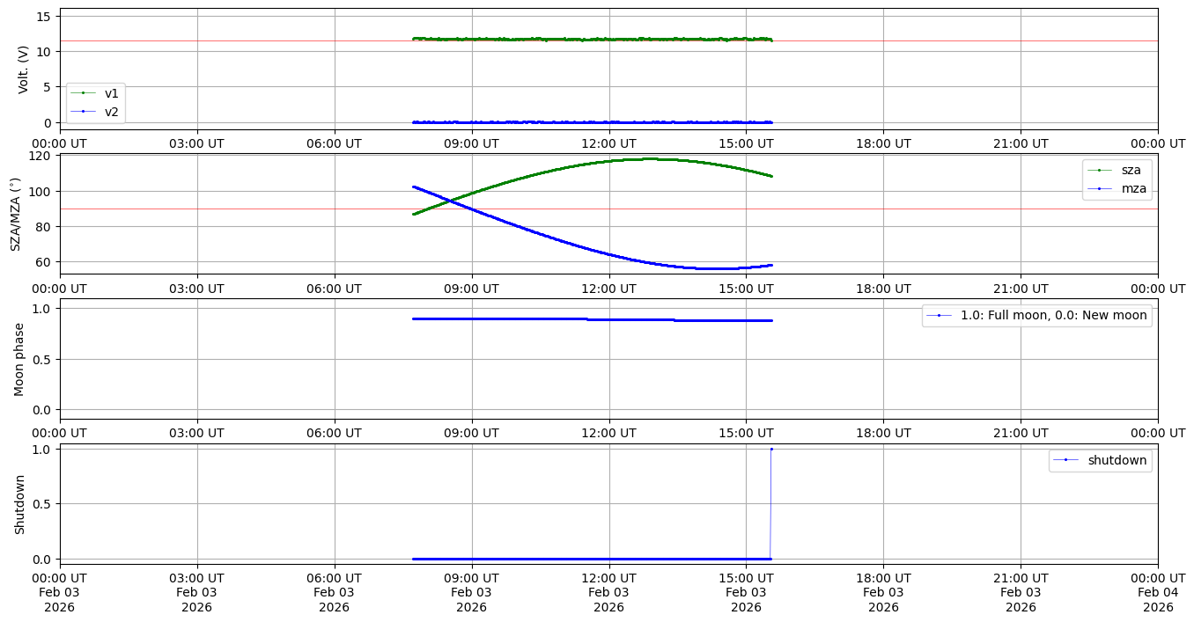1194x622 pixels.
Task: Select the 'Moon phase' y-axis label
Action: pos(19,359)
